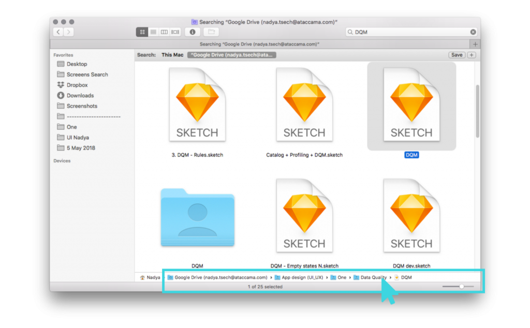Click the Get Info toolbar button
This screenshot has width=530, height=328.
[193, 32]
